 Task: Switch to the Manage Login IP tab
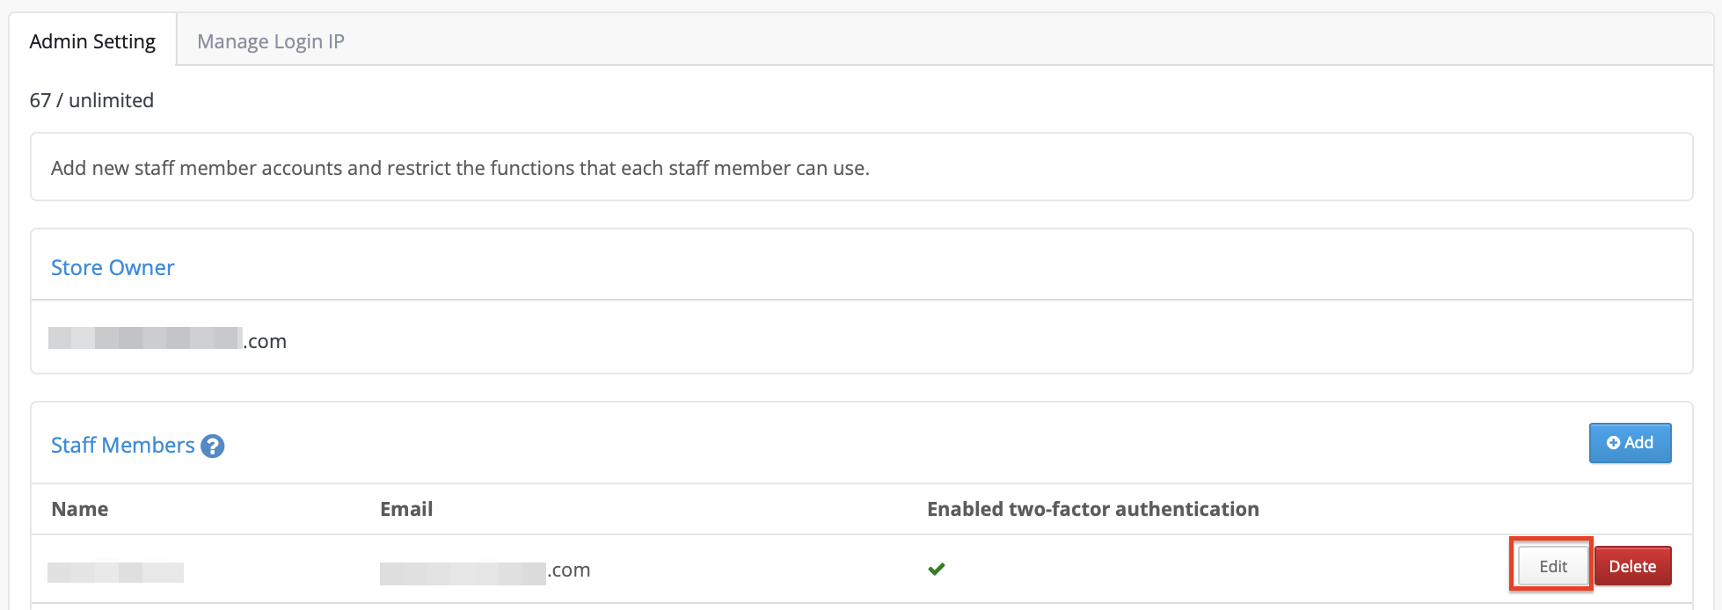coord(271,41)
